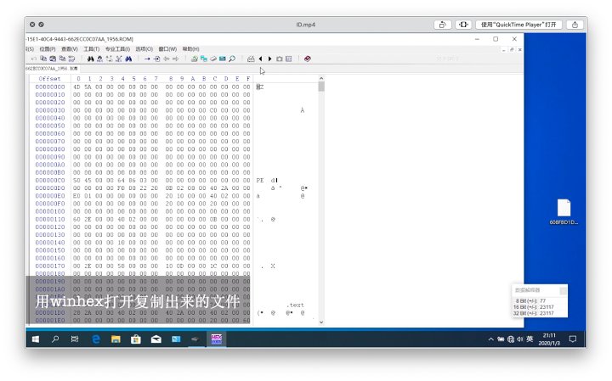Open the Microsoft Store taskbar icon
Screen dimensions: 612x381
(135, 339)
